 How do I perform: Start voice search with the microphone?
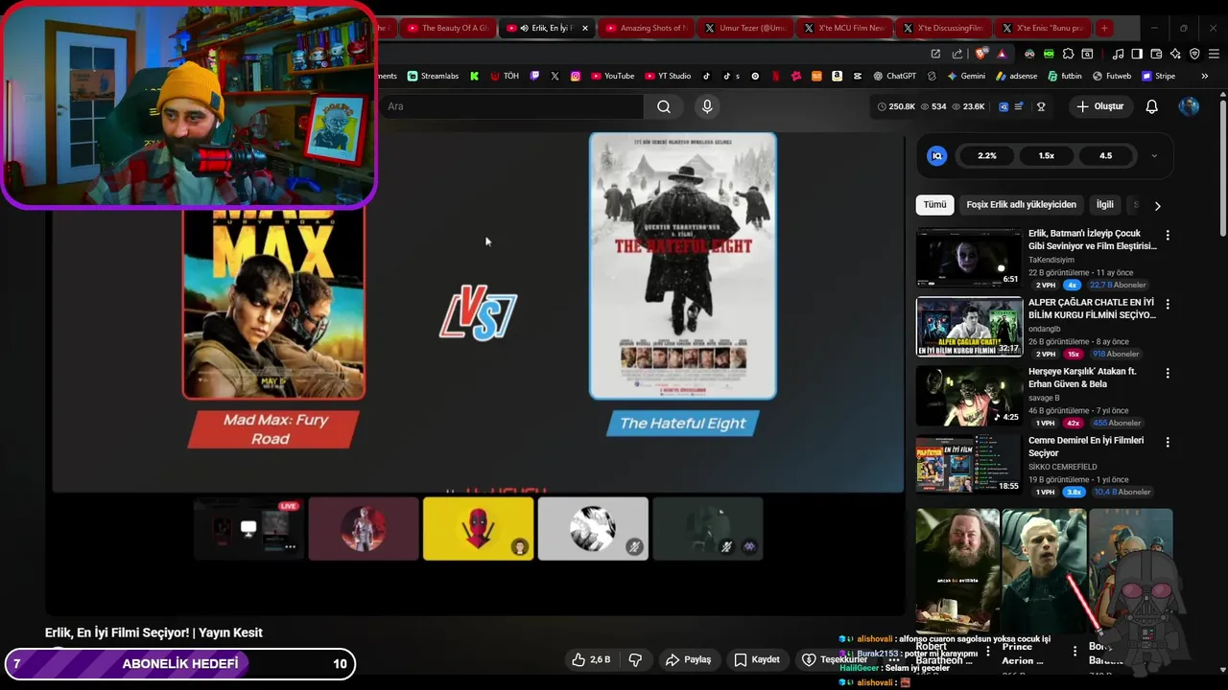tap(707, 106)
